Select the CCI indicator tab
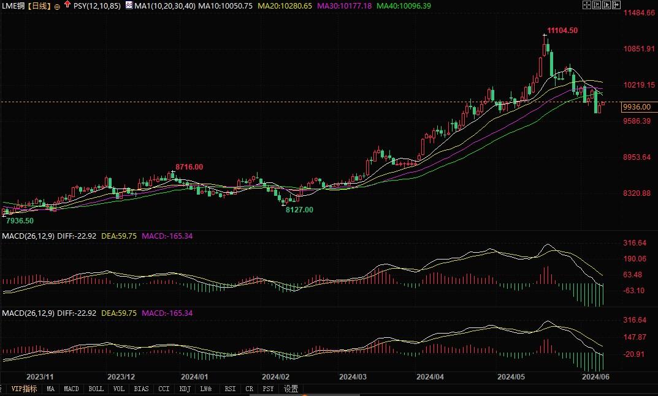 point(164,389)
